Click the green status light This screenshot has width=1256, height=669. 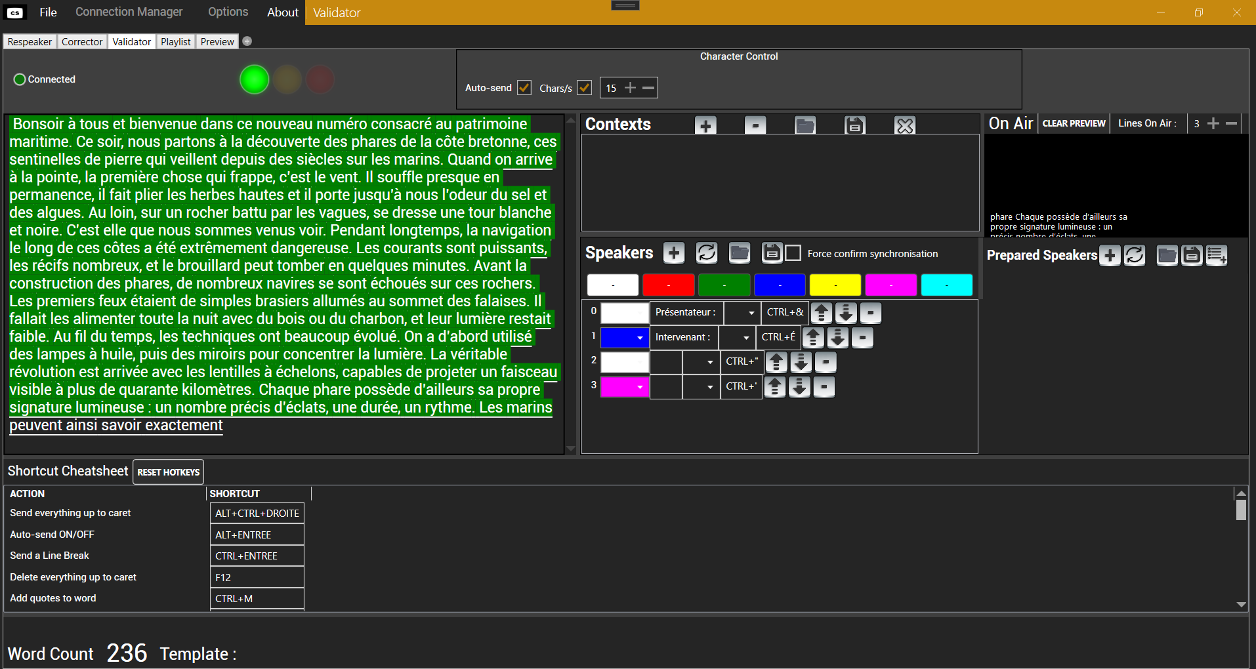point(255,79)
